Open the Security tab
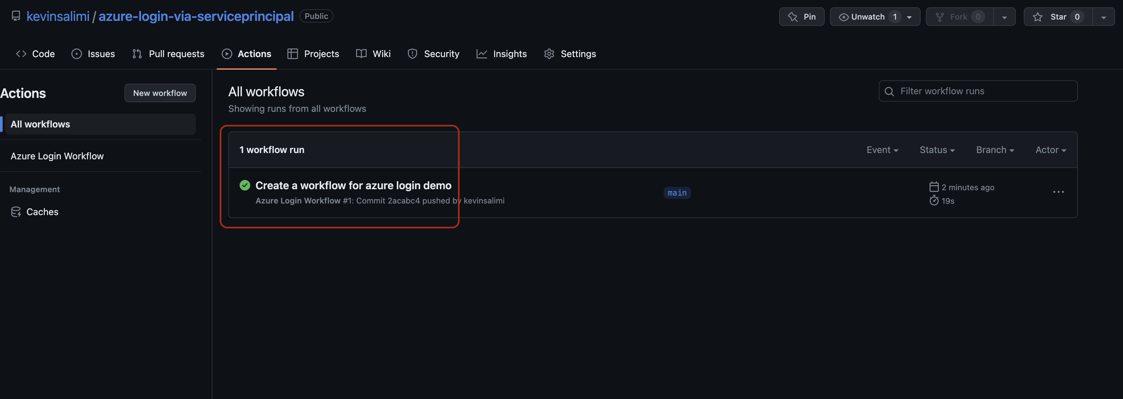1123x399 pixels. click(x=433, y=54)
